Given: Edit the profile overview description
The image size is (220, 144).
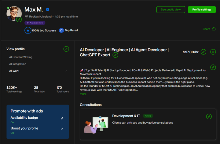Looking at the screenshot, I should pyautogui.click(x=213, y=67).
